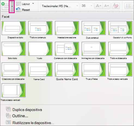Expand the Layout dropdown arrow
This screenshot has width=134, height=126.
click(x=33, y=4)
